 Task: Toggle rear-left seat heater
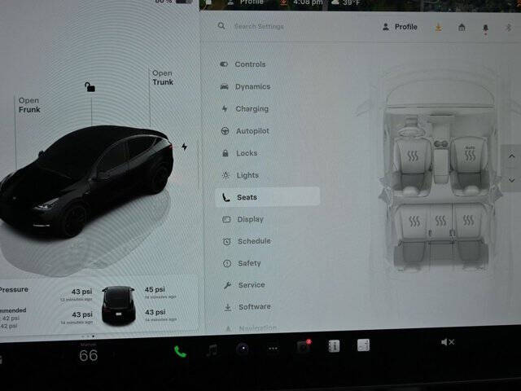[414, 221]
